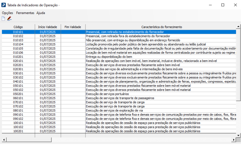Click the Início Validade column header

coord(48,27)
